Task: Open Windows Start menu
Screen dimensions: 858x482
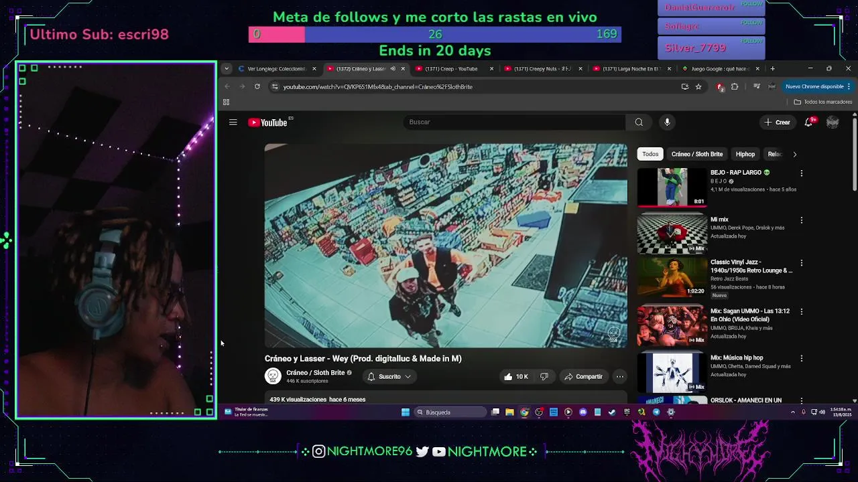Action: [x=406, y=412]
